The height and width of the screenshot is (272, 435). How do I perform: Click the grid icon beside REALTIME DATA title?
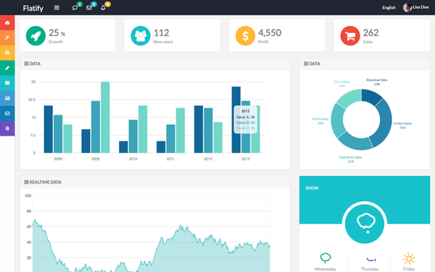[26, 182]
